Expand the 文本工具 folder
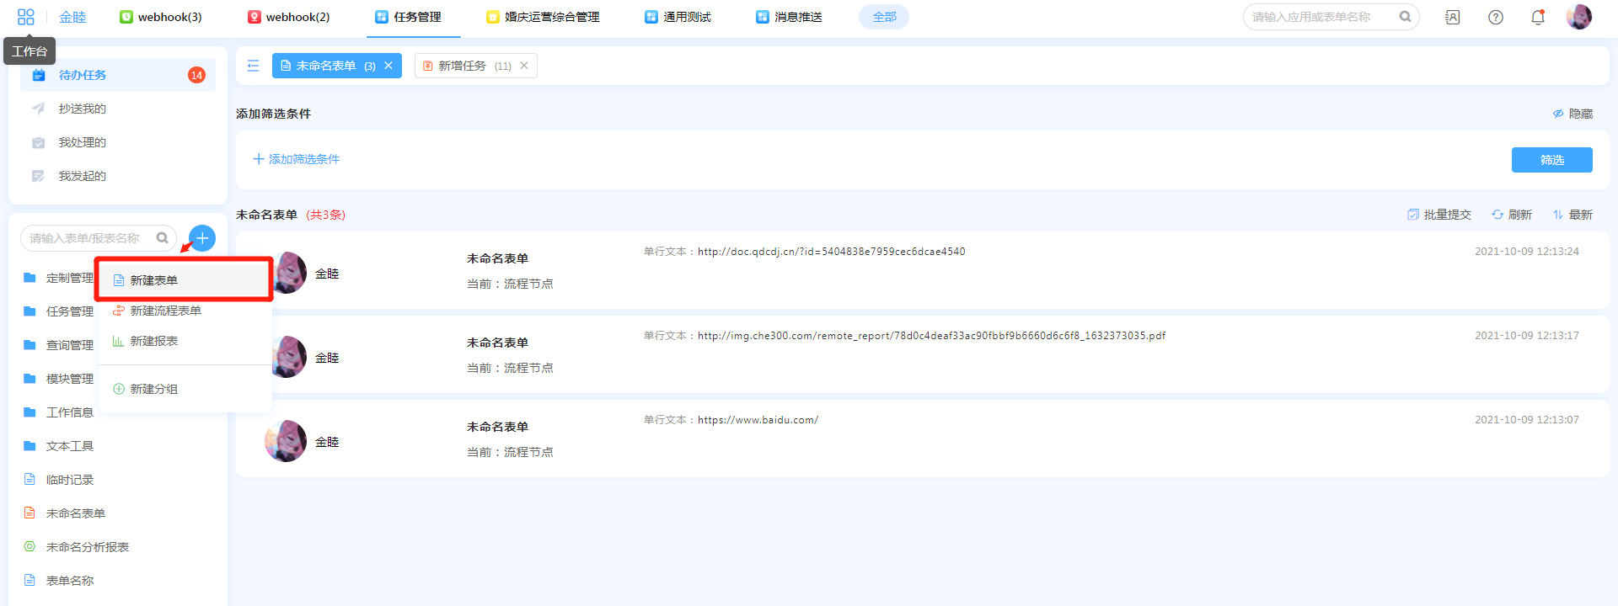This screenshot has width=1618, height=606. click(x=69, y=446)
